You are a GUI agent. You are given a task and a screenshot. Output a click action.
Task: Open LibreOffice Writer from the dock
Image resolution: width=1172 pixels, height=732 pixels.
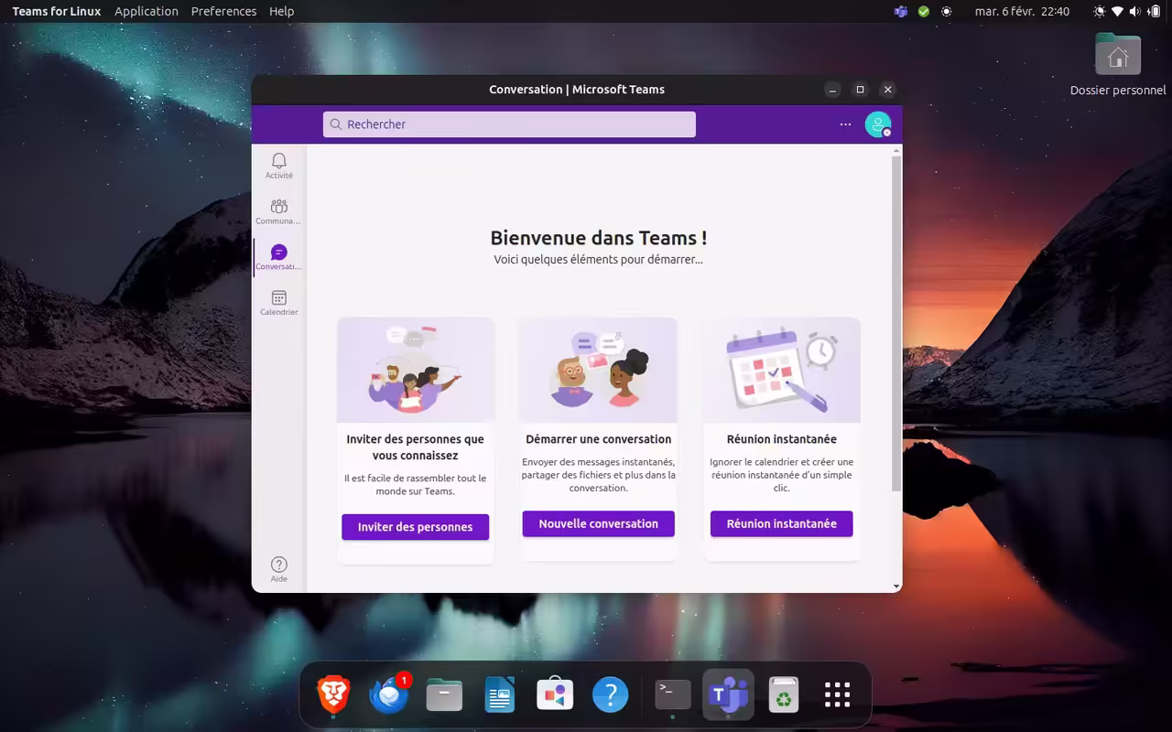coord(500,695)
